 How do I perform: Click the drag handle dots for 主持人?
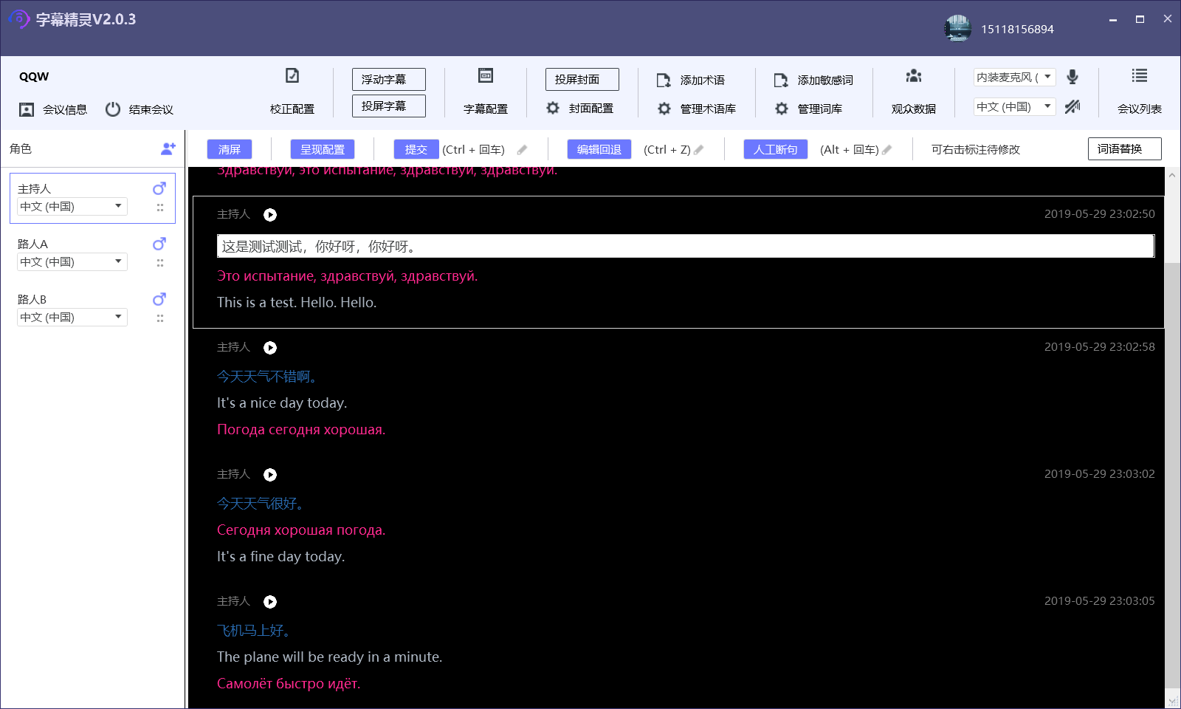(160, 208)
